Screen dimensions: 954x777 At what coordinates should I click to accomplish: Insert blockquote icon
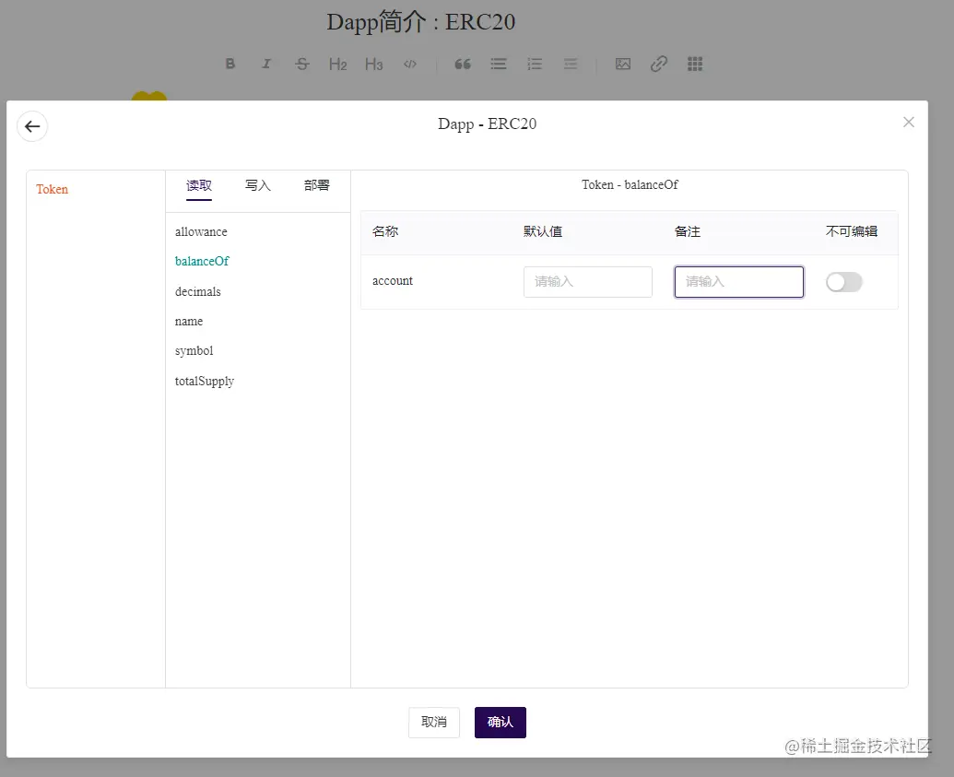463,64
